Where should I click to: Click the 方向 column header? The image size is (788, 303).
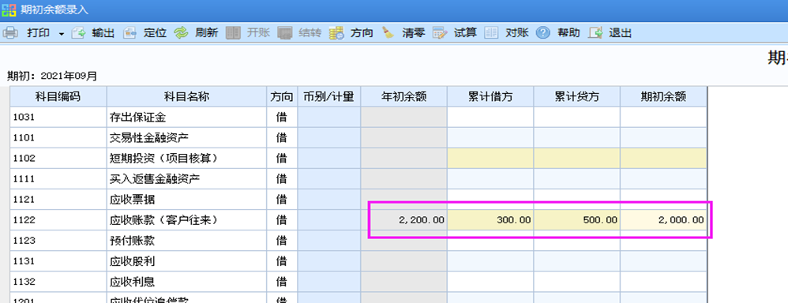[x=282, y=96]
